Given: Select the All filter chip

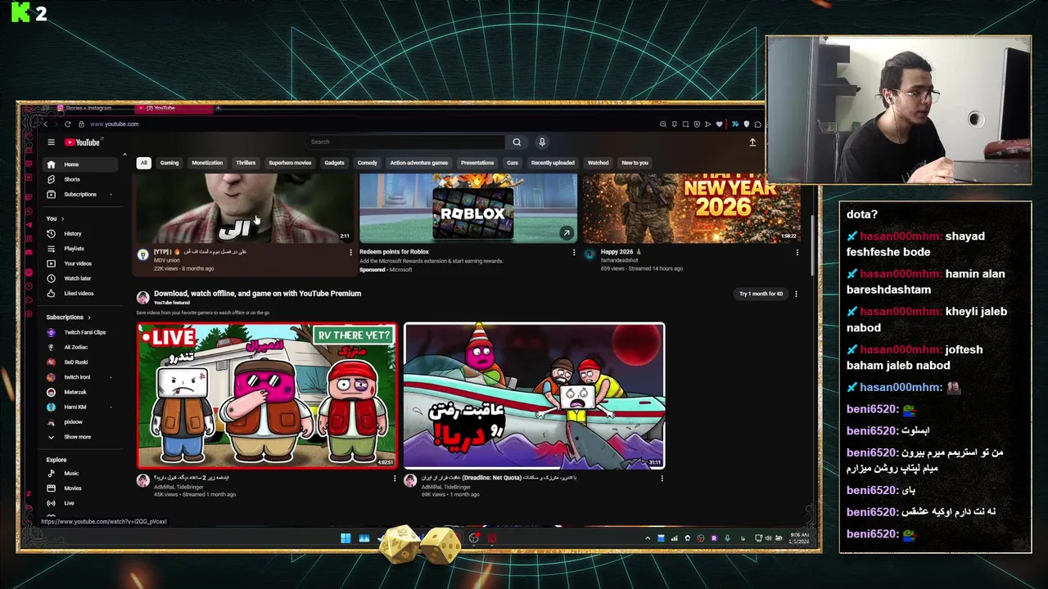Looking at the screenshot, I should [143, 163].
